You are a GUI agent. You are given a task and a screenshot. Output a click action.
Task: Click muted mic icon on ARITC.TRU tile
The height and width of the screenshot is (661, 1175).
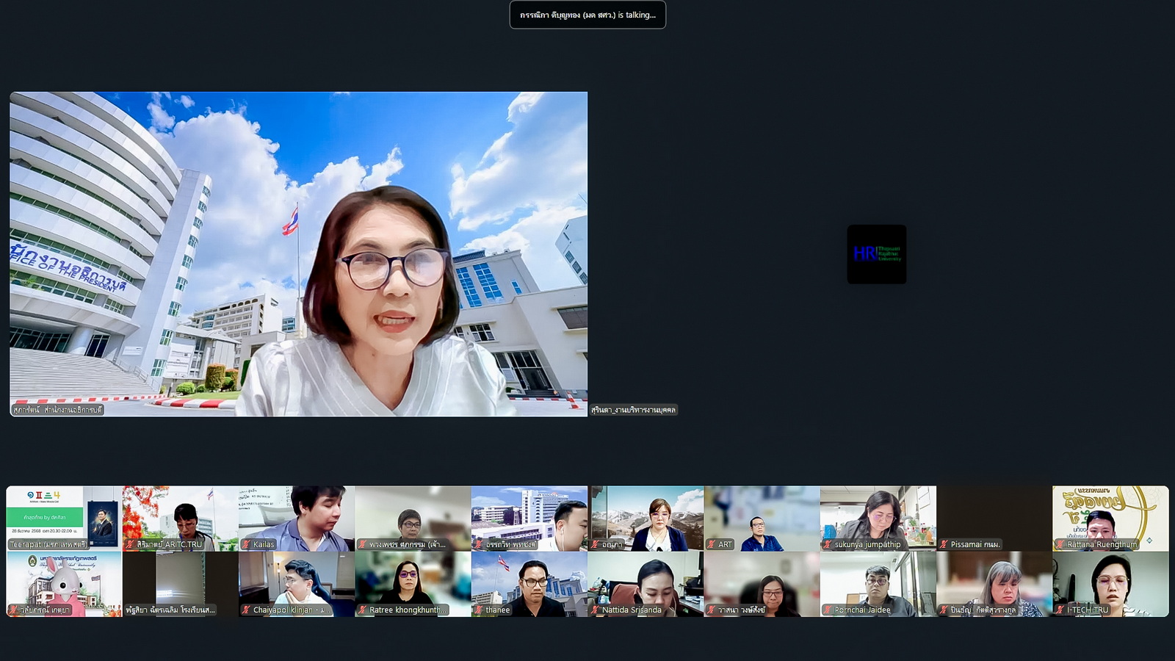click(x=130, y=544)
